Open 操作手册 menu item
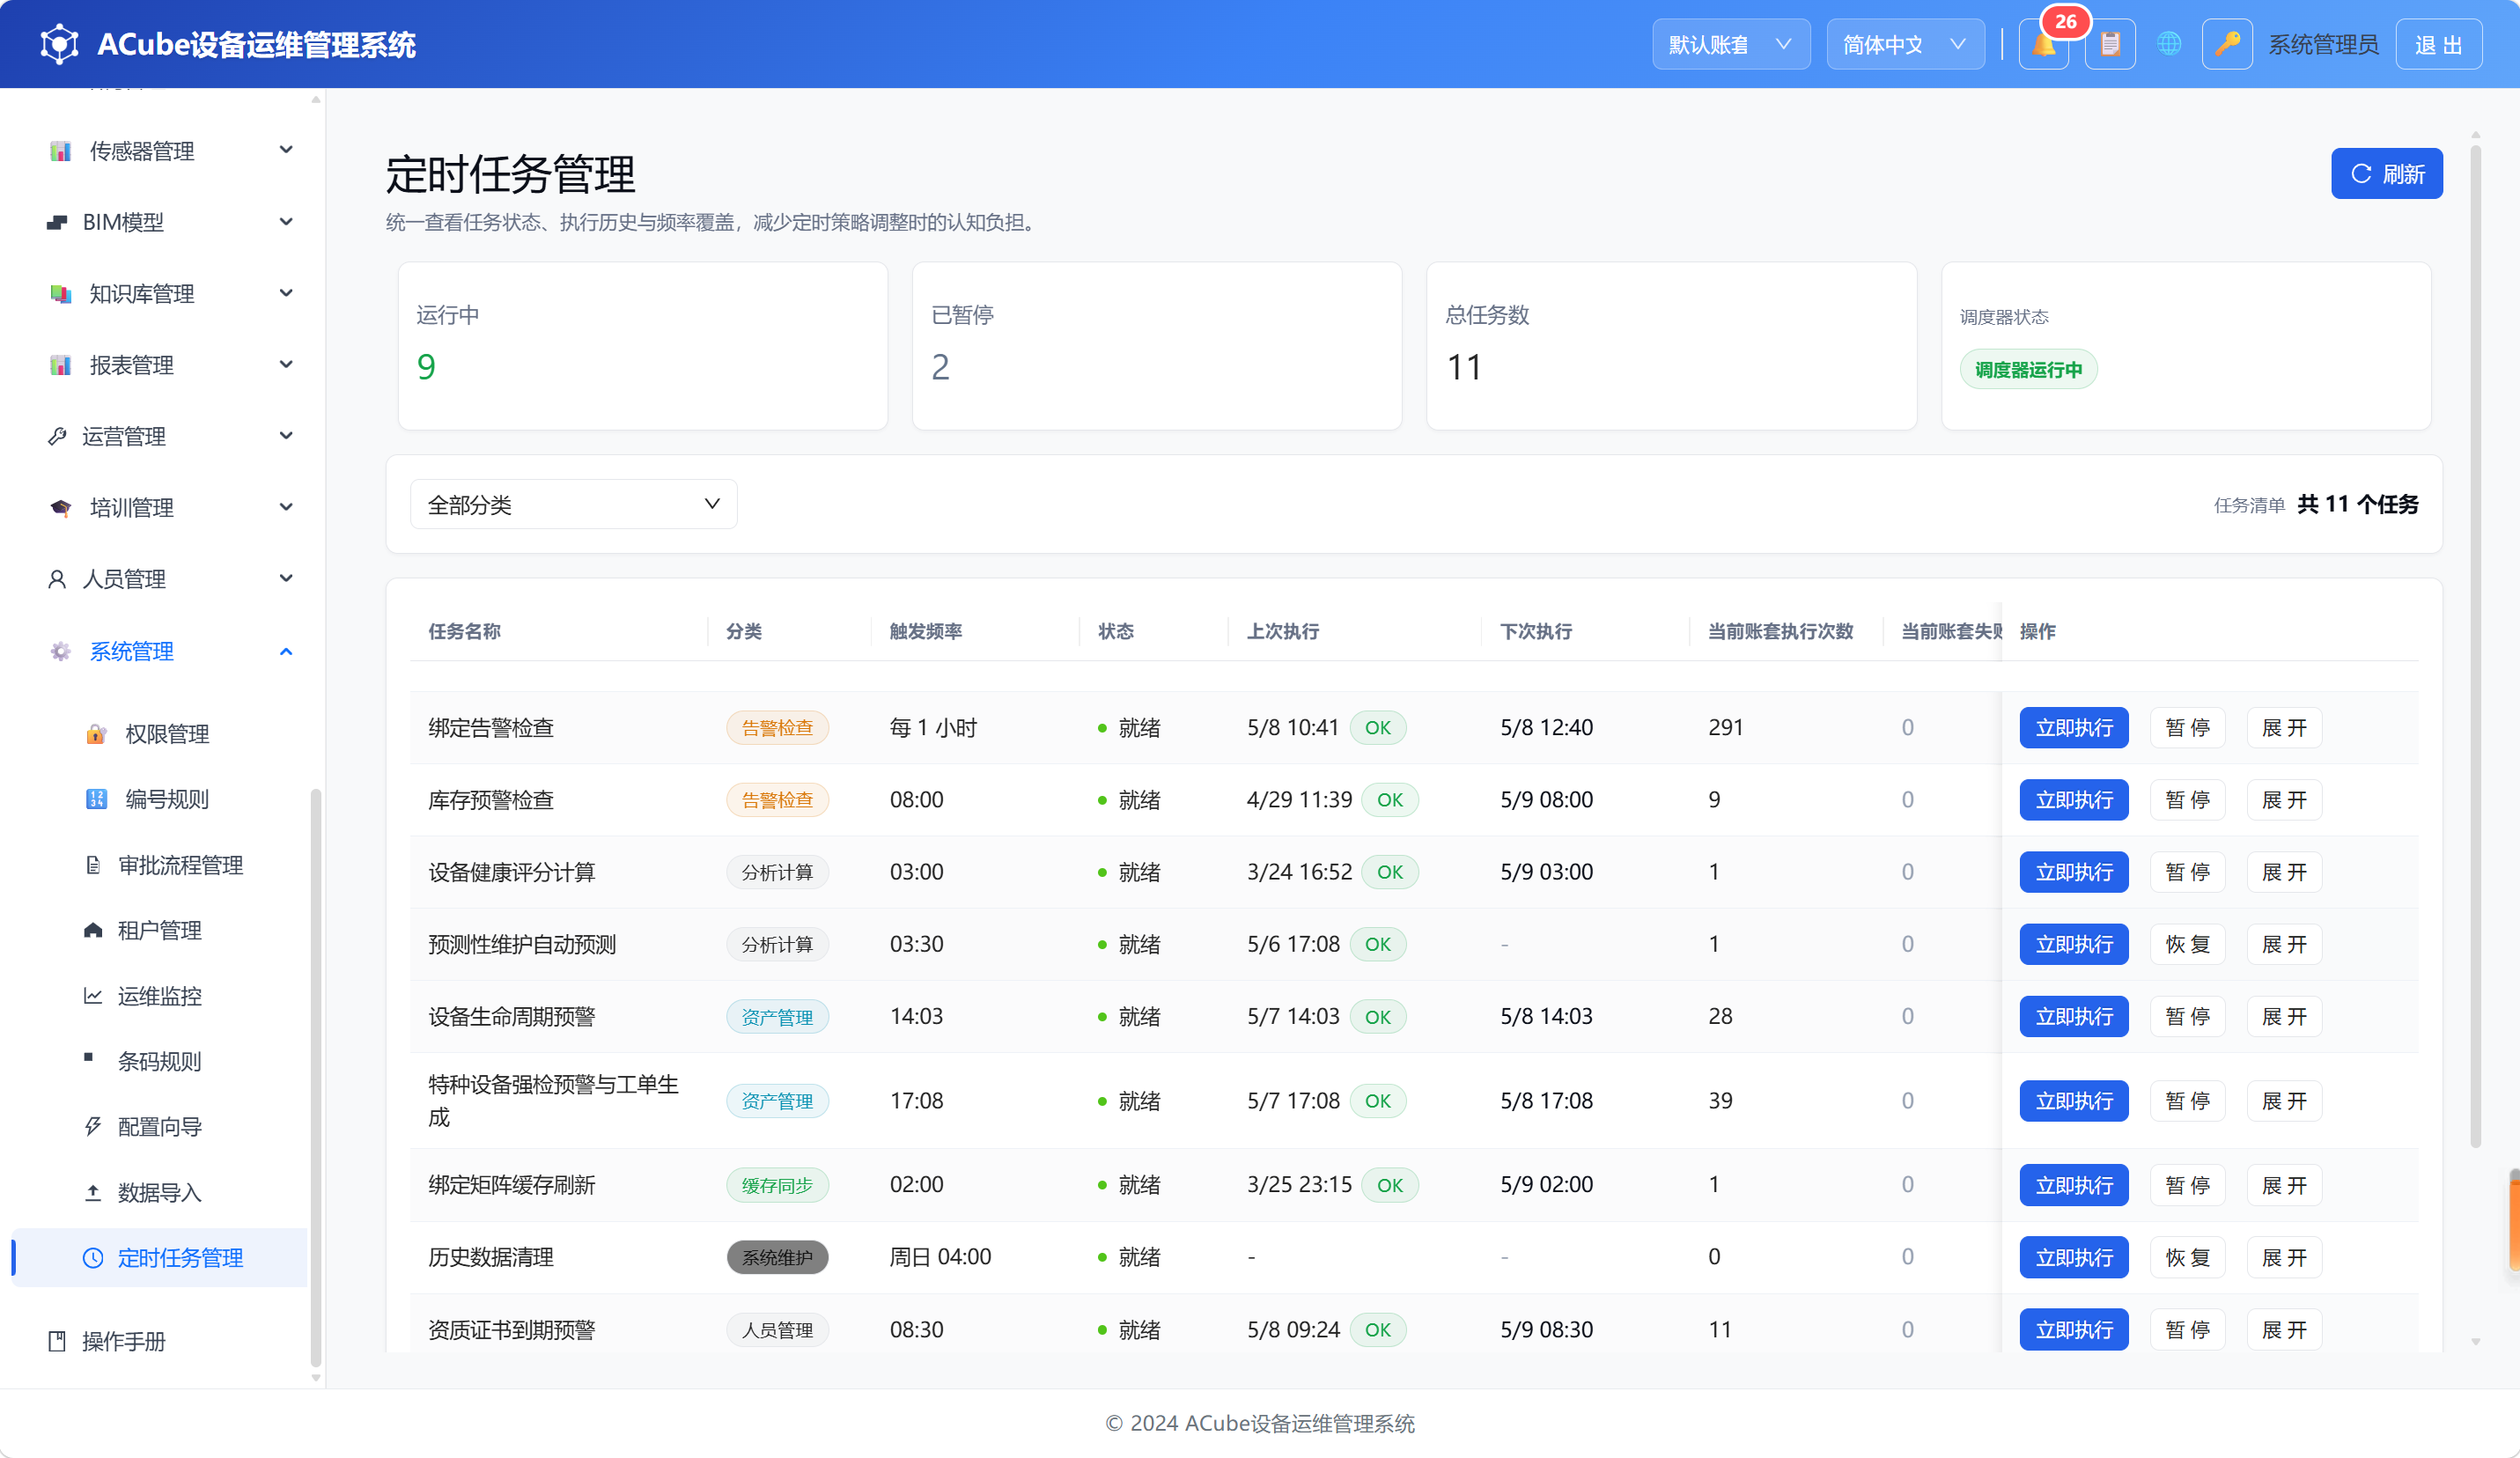The image size is (2520, 1458). (x=160, y=1341)
